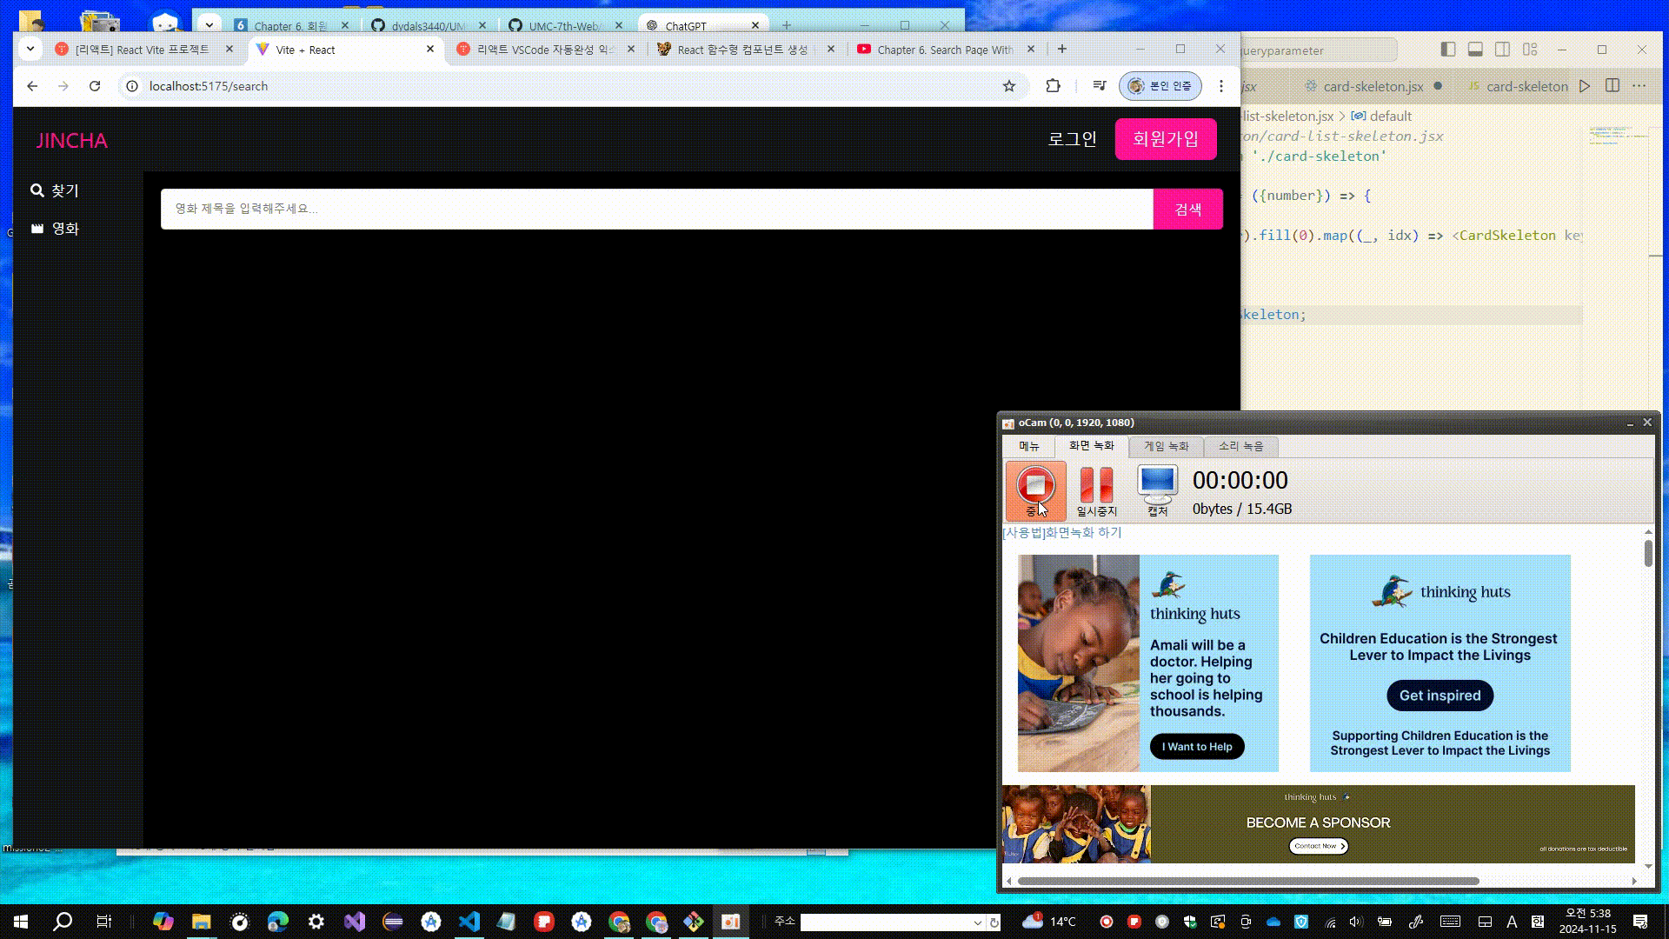
Task: Click the Get inspired button
Action: coord(1440,696)
